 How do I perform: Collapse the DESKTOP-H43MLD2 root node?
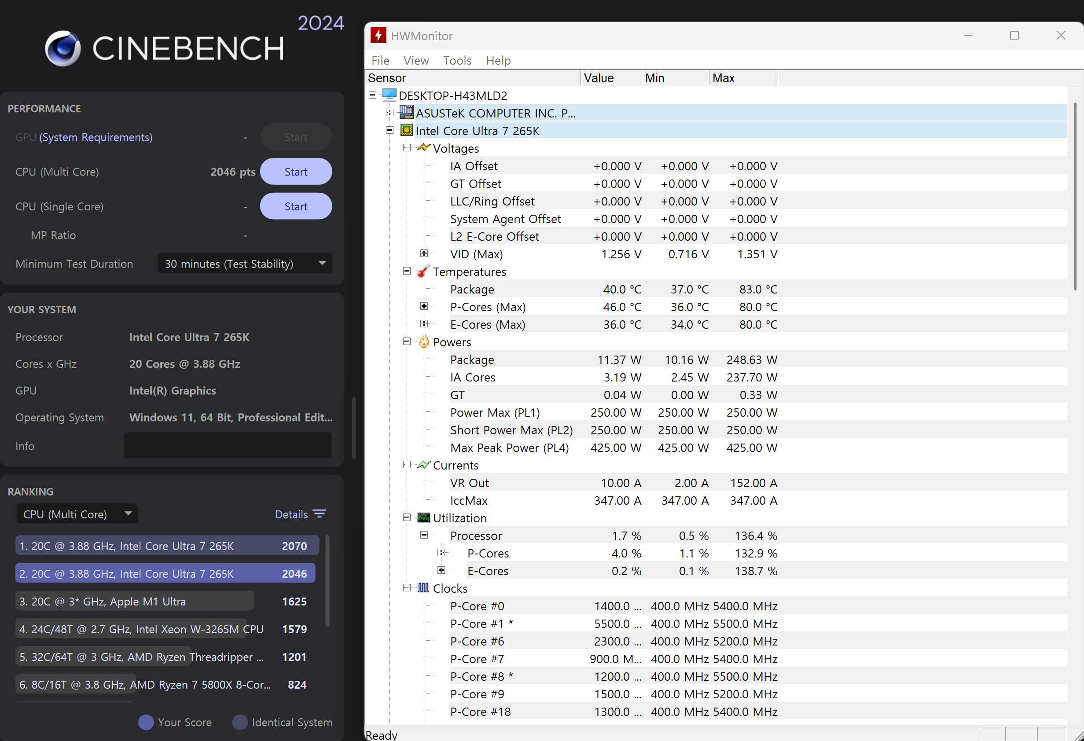pos(372,95)
